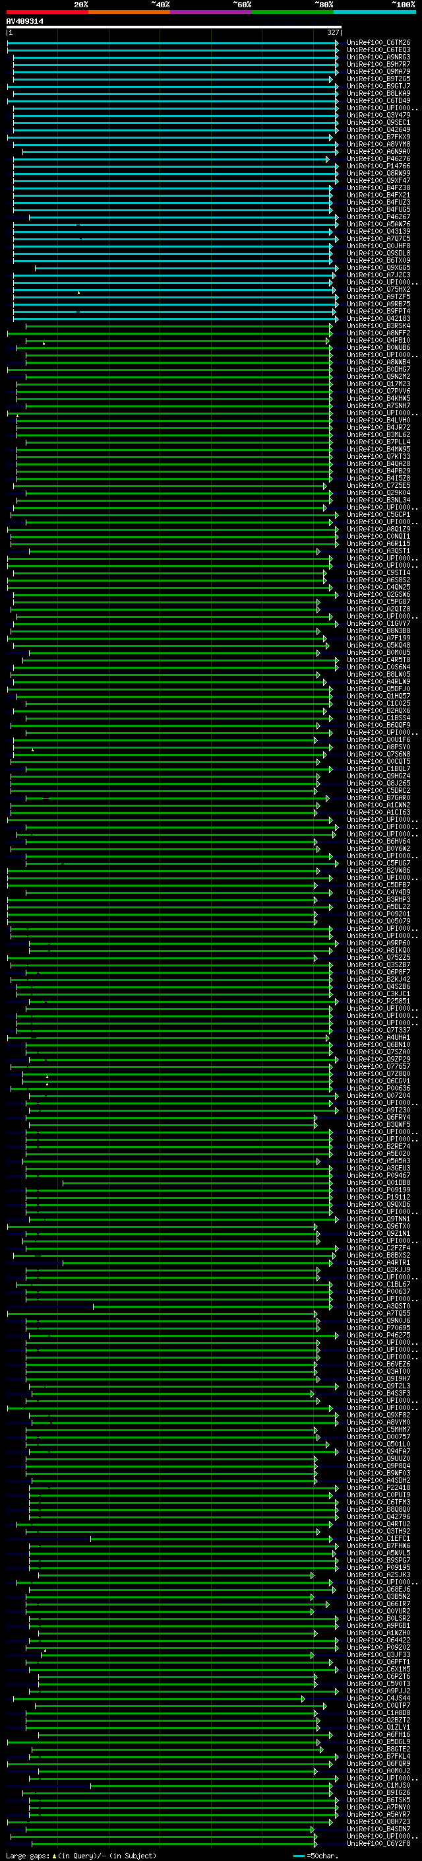Select hit label UniRef100_Q3Y479
Viewport: 422px width, 1861px height.
coord(378,116)
